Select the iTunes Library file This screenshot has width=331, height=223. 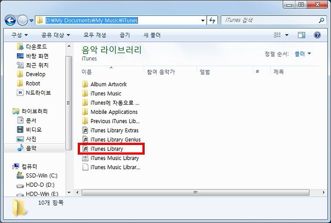point(103,149)
